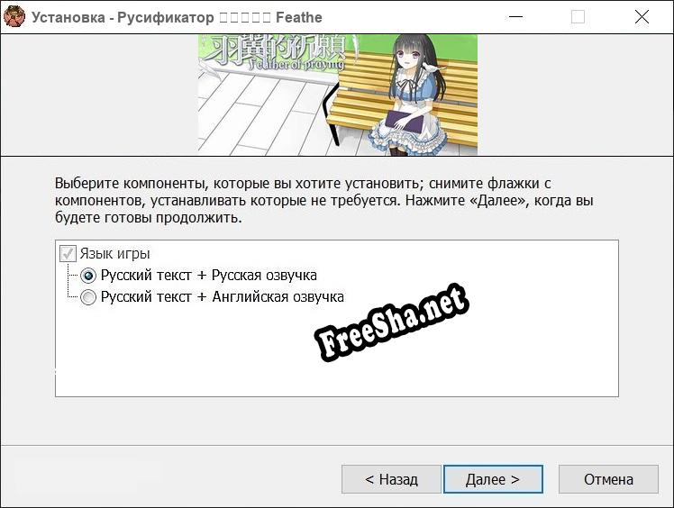This screenshot has height=508, width=674.
Task: Go back with the Назад button
Action: [391, 479]
